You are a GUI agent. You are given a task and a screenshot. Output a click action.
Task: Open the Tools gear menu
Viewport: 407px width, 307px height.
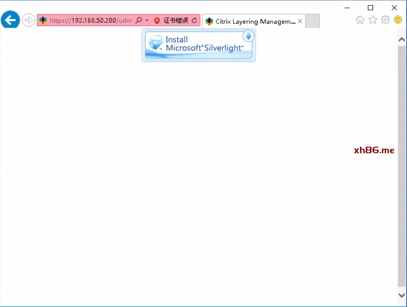385,20
